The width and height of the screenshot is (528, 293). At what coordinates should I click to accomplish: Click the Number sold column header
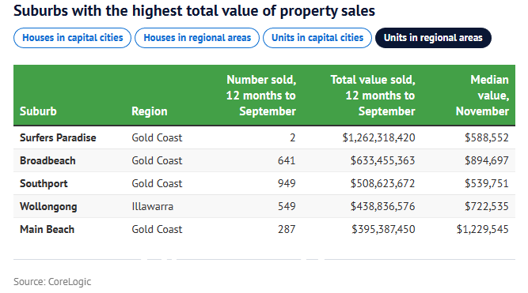coord(261,96)
